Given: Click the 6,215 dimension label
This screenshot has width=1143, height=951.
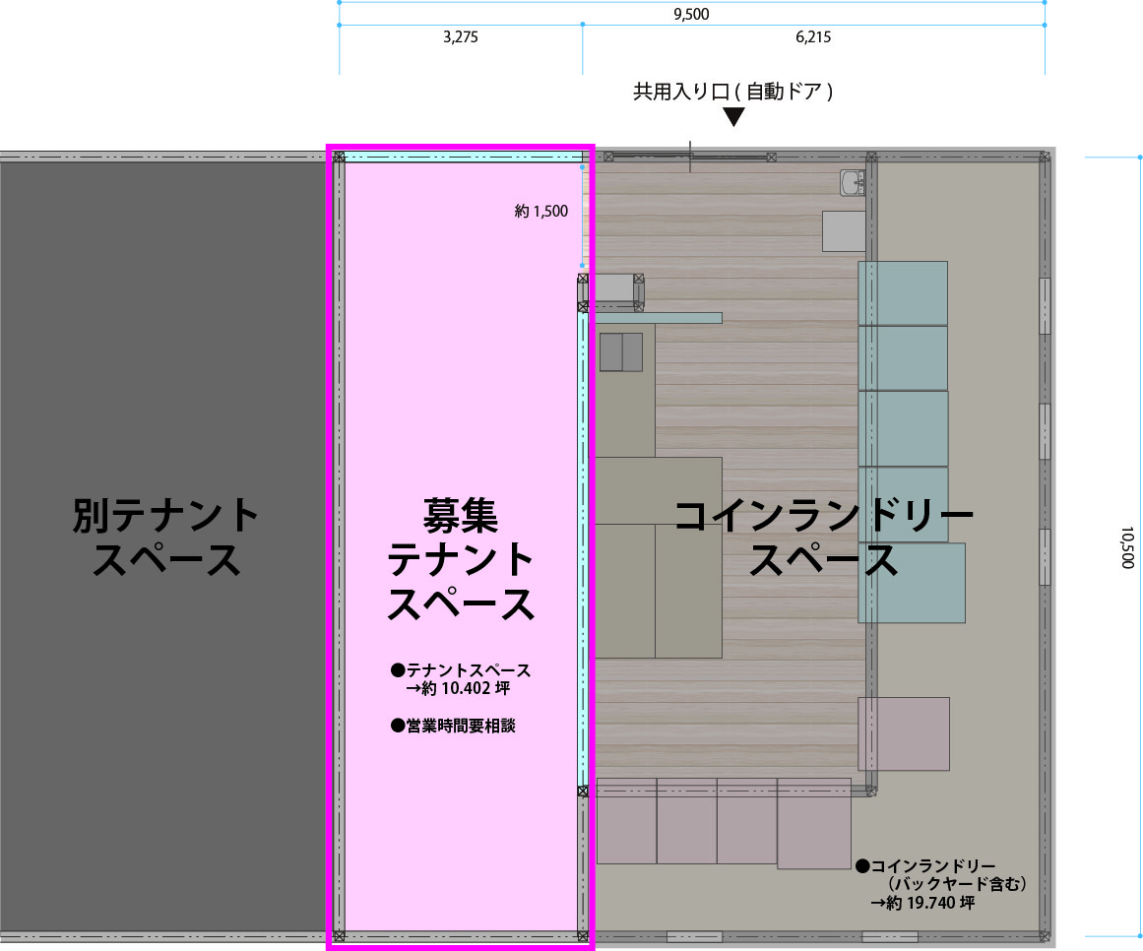Looking at the screenshot, I should tap(813, 37).
